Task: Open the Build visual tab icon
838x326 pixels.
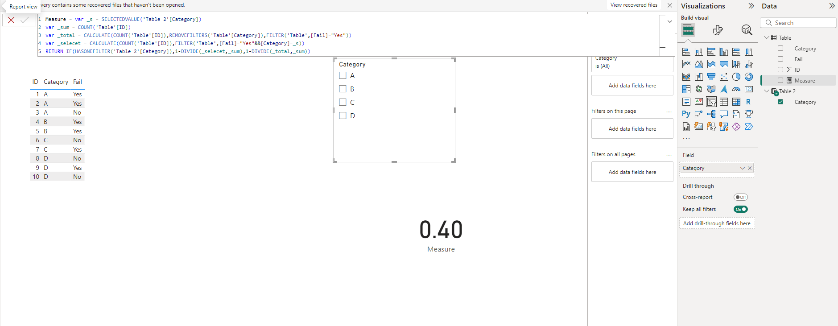Action: [x=688, y=30]
